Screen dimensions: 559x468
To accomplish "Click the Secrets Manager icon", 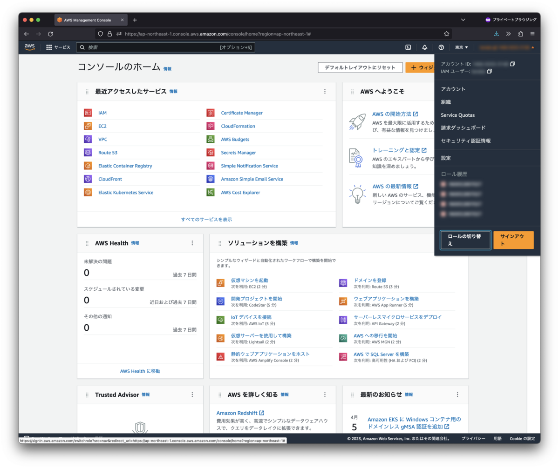I will tap(211, 153).
